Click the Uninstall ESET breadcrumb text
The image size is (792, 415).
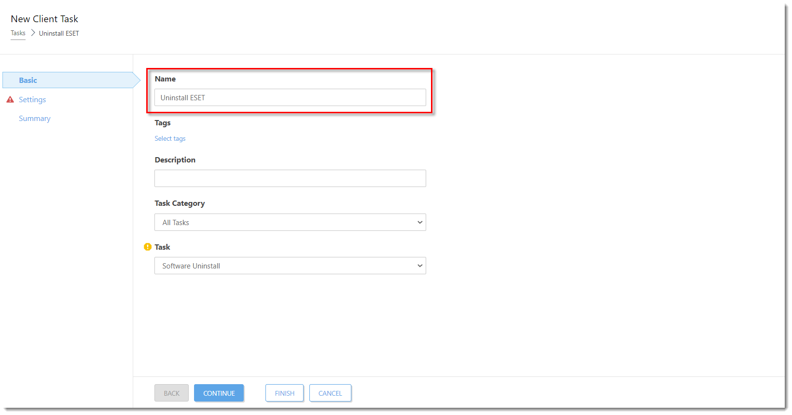[59, 33]
